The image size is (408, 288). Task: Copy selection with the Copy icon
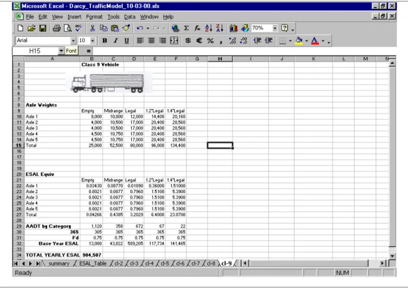pos(103,28)
